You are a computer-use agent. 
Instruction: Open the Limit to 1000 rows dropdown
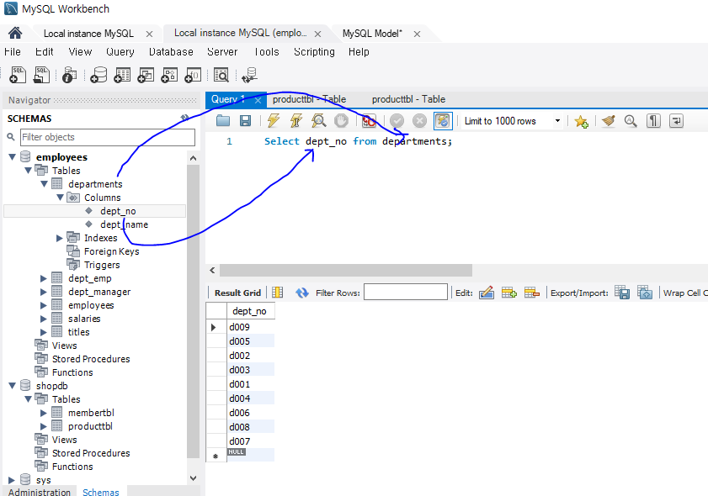(557, 121)
